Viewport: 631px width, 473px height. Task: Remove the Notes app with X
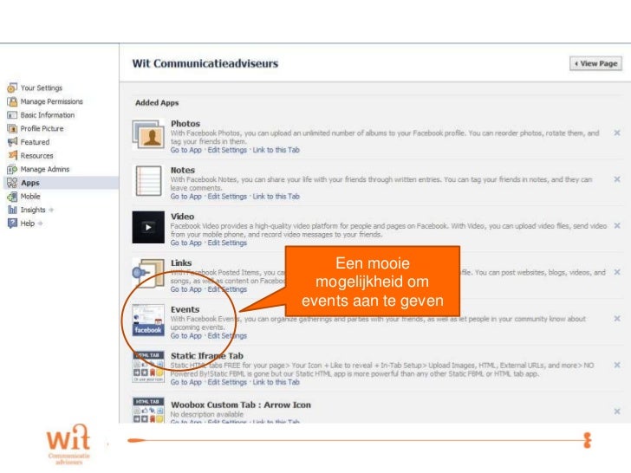coord(617,179)
